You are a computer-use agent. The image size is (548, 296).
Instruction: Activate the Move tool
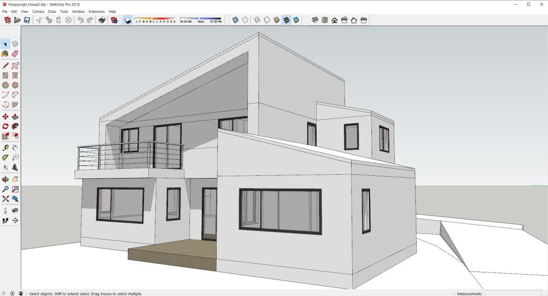[5, 116]
